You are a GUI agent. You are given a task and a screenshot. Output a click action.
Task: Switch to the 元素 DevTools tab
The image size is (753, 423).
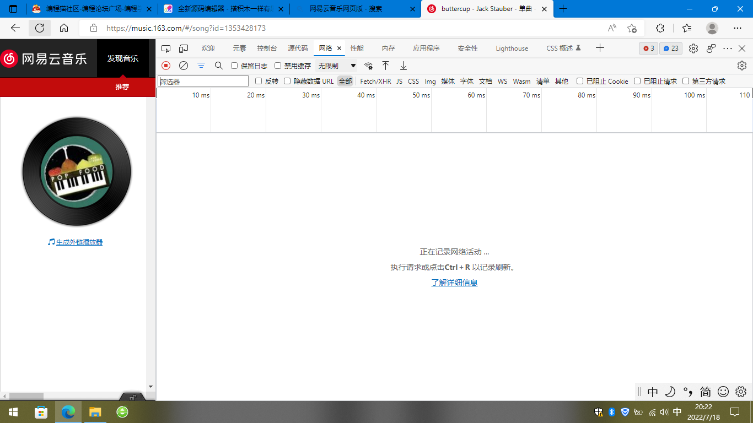(239, 48)
